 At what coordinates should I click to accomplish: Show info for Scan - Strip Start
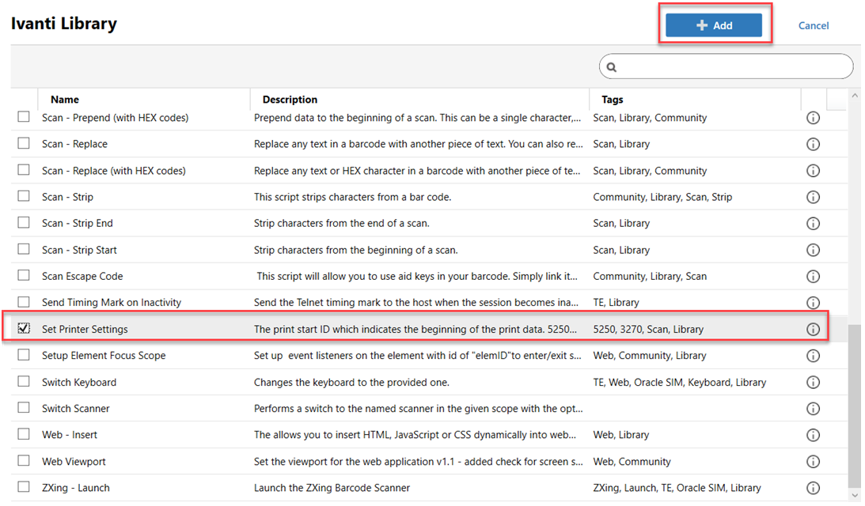tap(813, 251)
